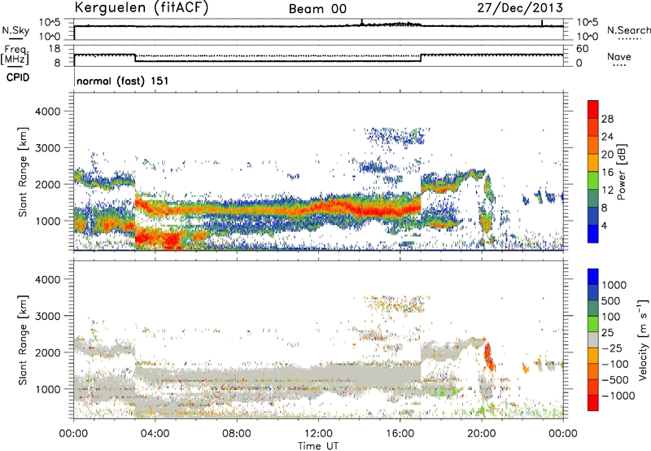Click the CPID label
Image resolution: width=651 pixels, height=451 pixels.
(x=18, y=77)
